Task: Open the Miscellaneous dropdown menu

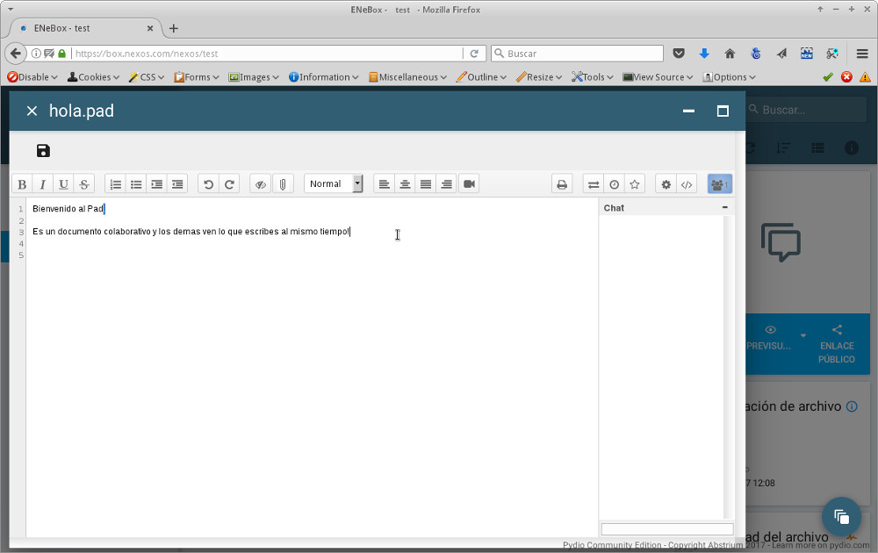Action: click(x=407, y=76)
